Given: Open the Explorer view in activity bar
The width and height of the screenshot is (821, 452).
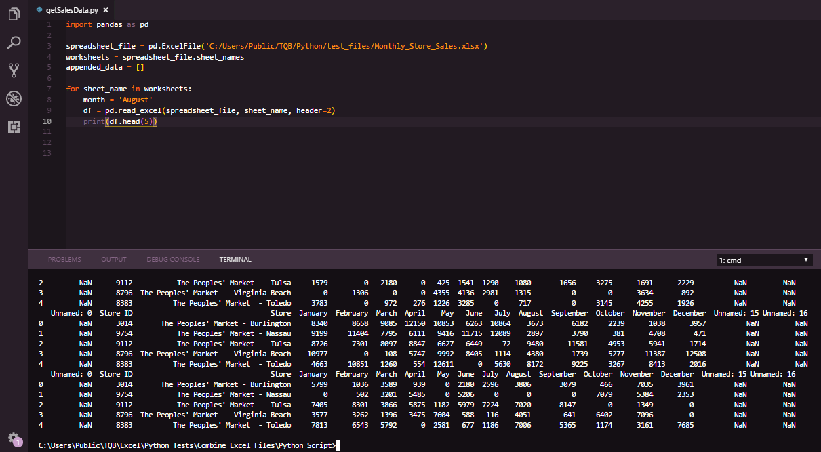Looking at the screenshot, I should click(x=14, y=14).
